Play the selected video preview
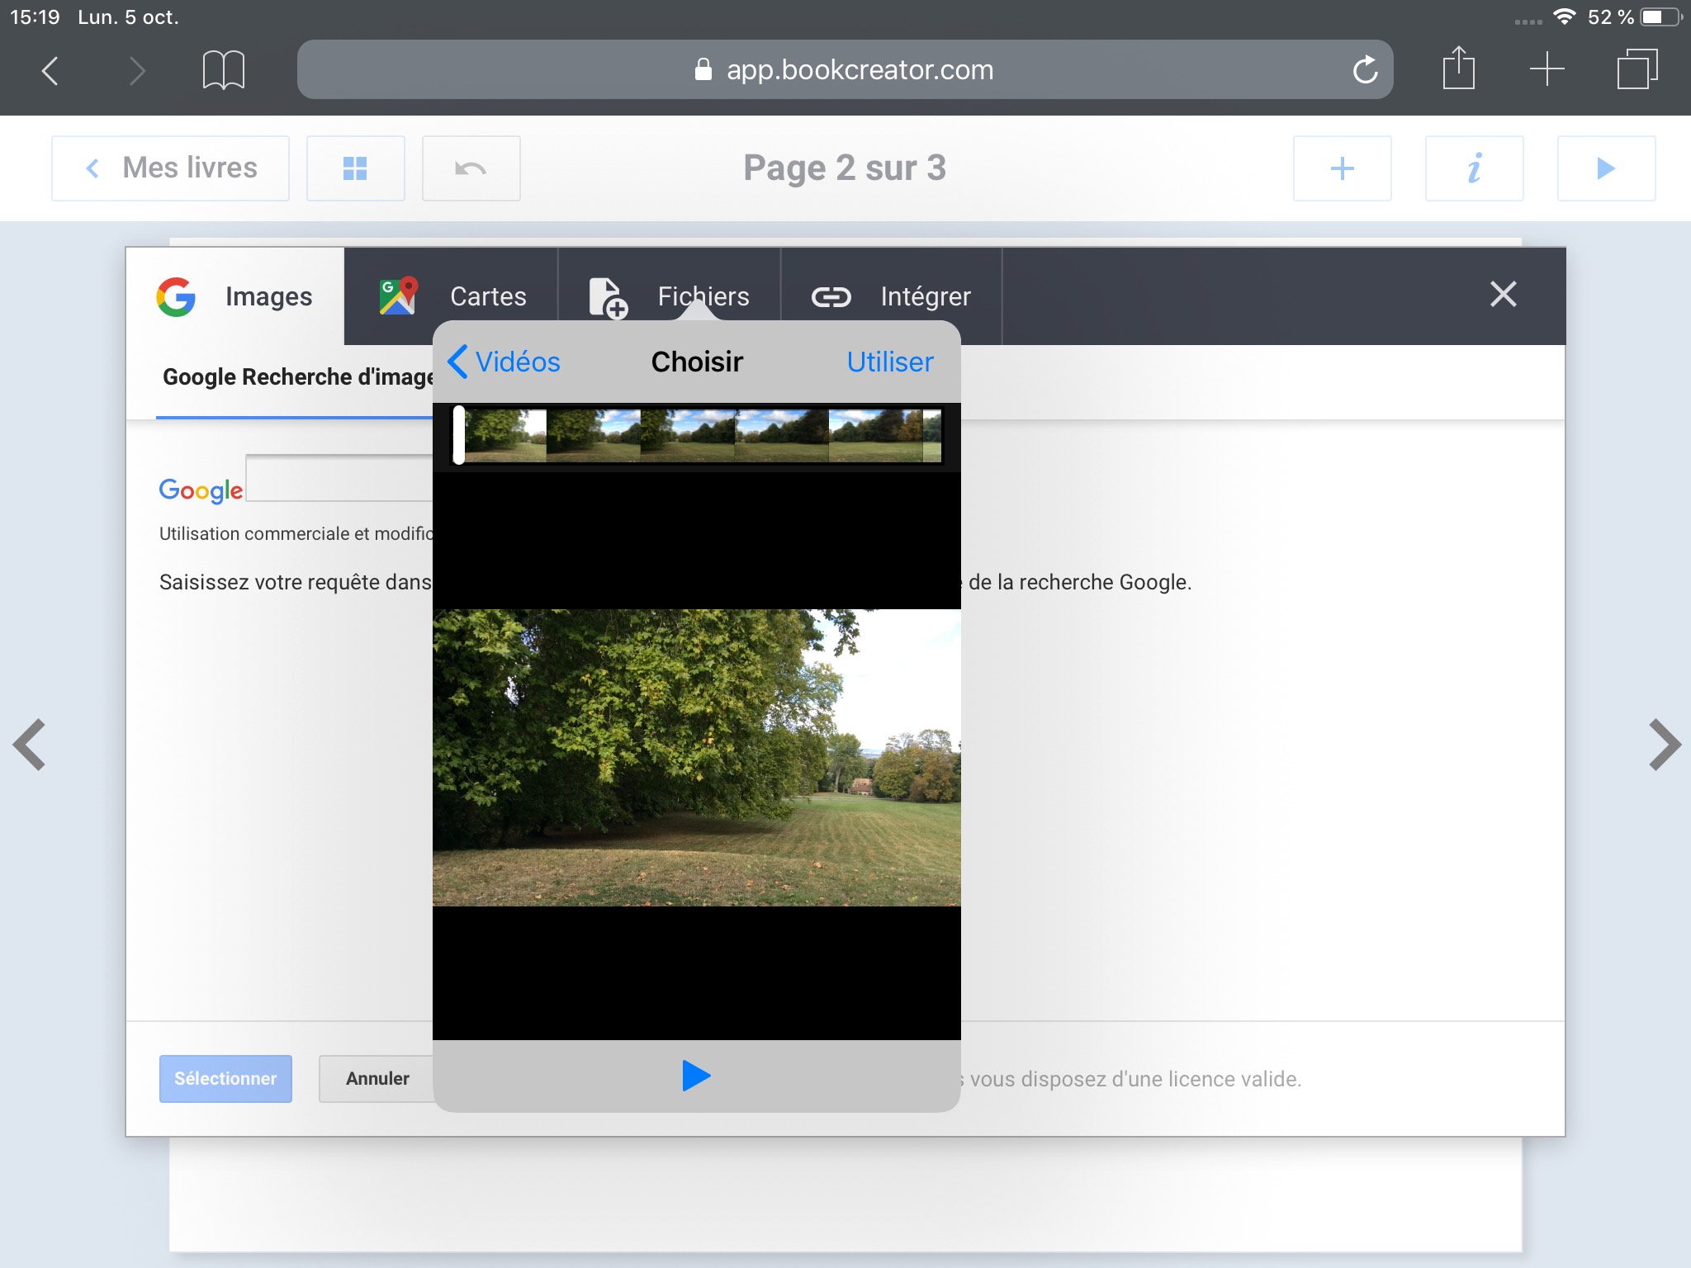The width and height of the screenshot is (1691, 1268). (x=696, y=1076)
